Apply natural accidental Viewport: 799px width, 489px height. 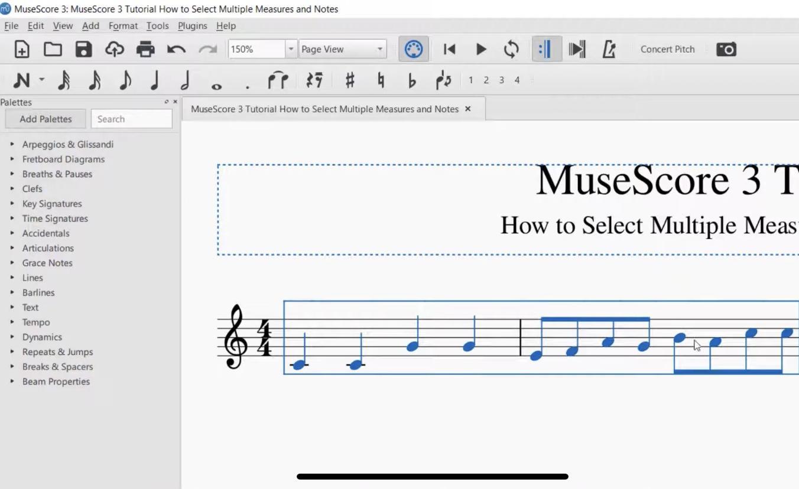tap(381, 80)
